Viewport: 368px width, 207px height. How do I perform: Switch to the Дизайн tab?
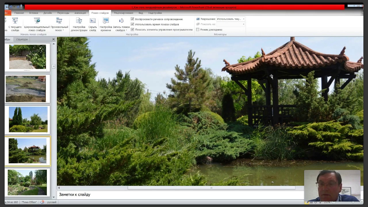[x=48, y=13]
